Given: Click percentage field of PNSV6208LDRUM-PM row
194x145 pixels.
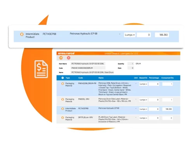Looking at the screenshot, I should click(x=154, y=84).
